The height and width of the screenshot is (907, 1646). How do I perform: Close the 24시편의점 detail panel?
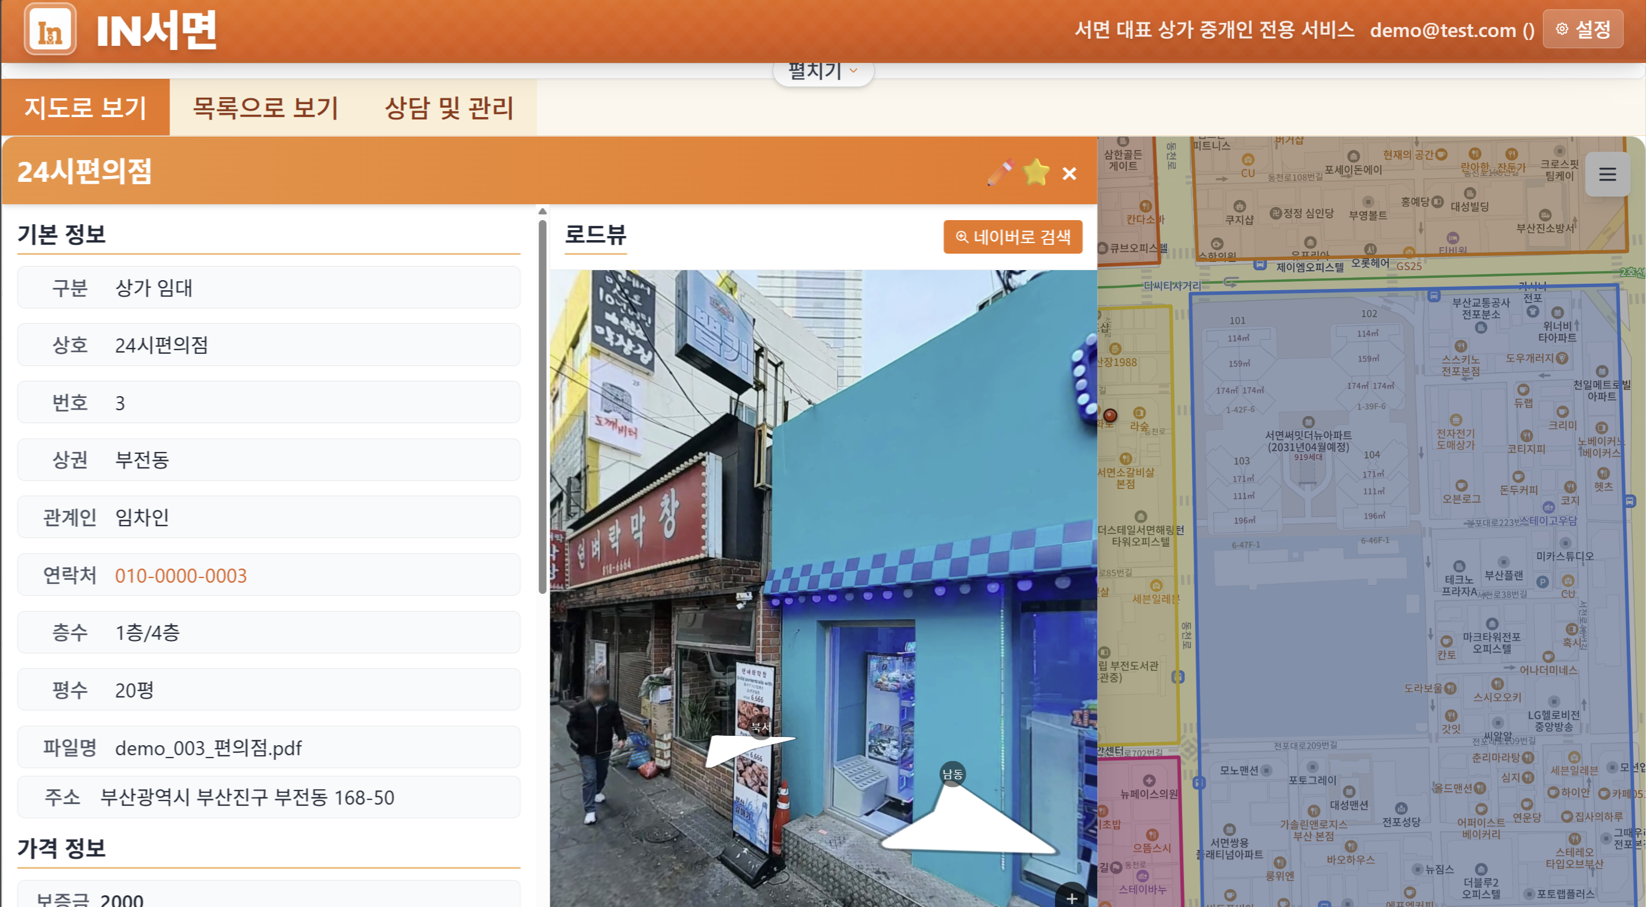[x=1069, y=173]
